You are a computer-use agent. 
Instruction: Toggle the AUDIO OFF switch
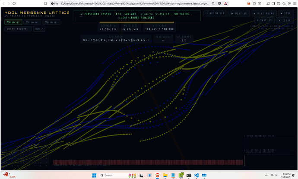(x=215, y=13)
